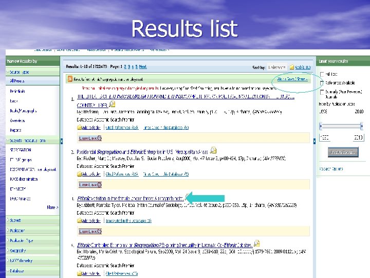Image resolution: width=370 pixels, height=278 pixels.
Task: Filter by ETHNIC groups subject term
Action: 21,160
